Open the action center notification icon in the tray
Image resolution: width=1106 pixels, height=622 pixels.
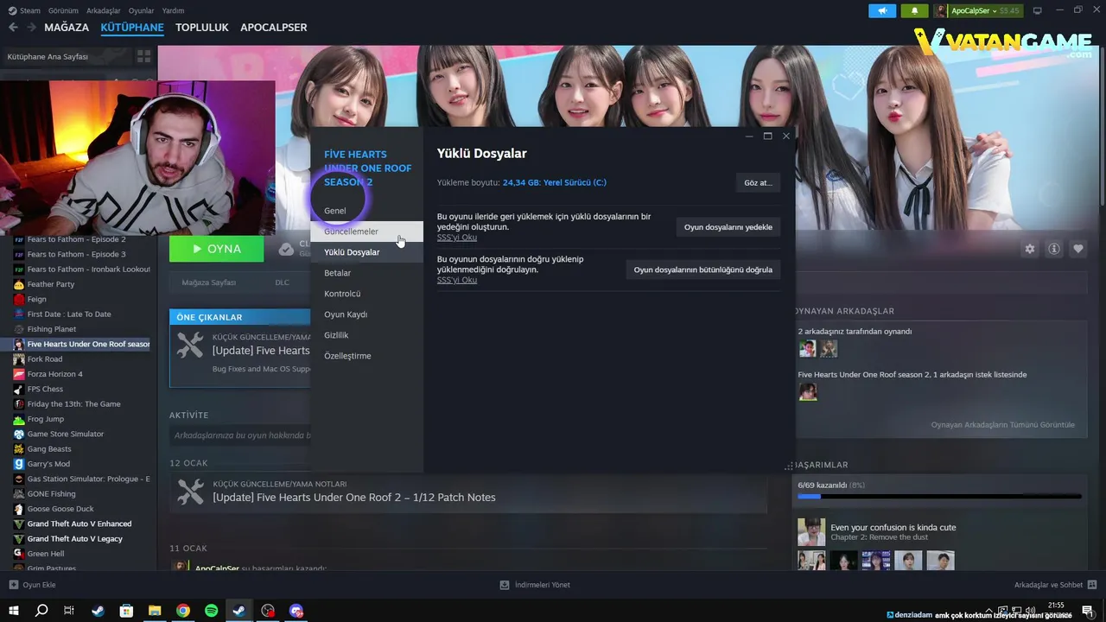pos(1088,611)
